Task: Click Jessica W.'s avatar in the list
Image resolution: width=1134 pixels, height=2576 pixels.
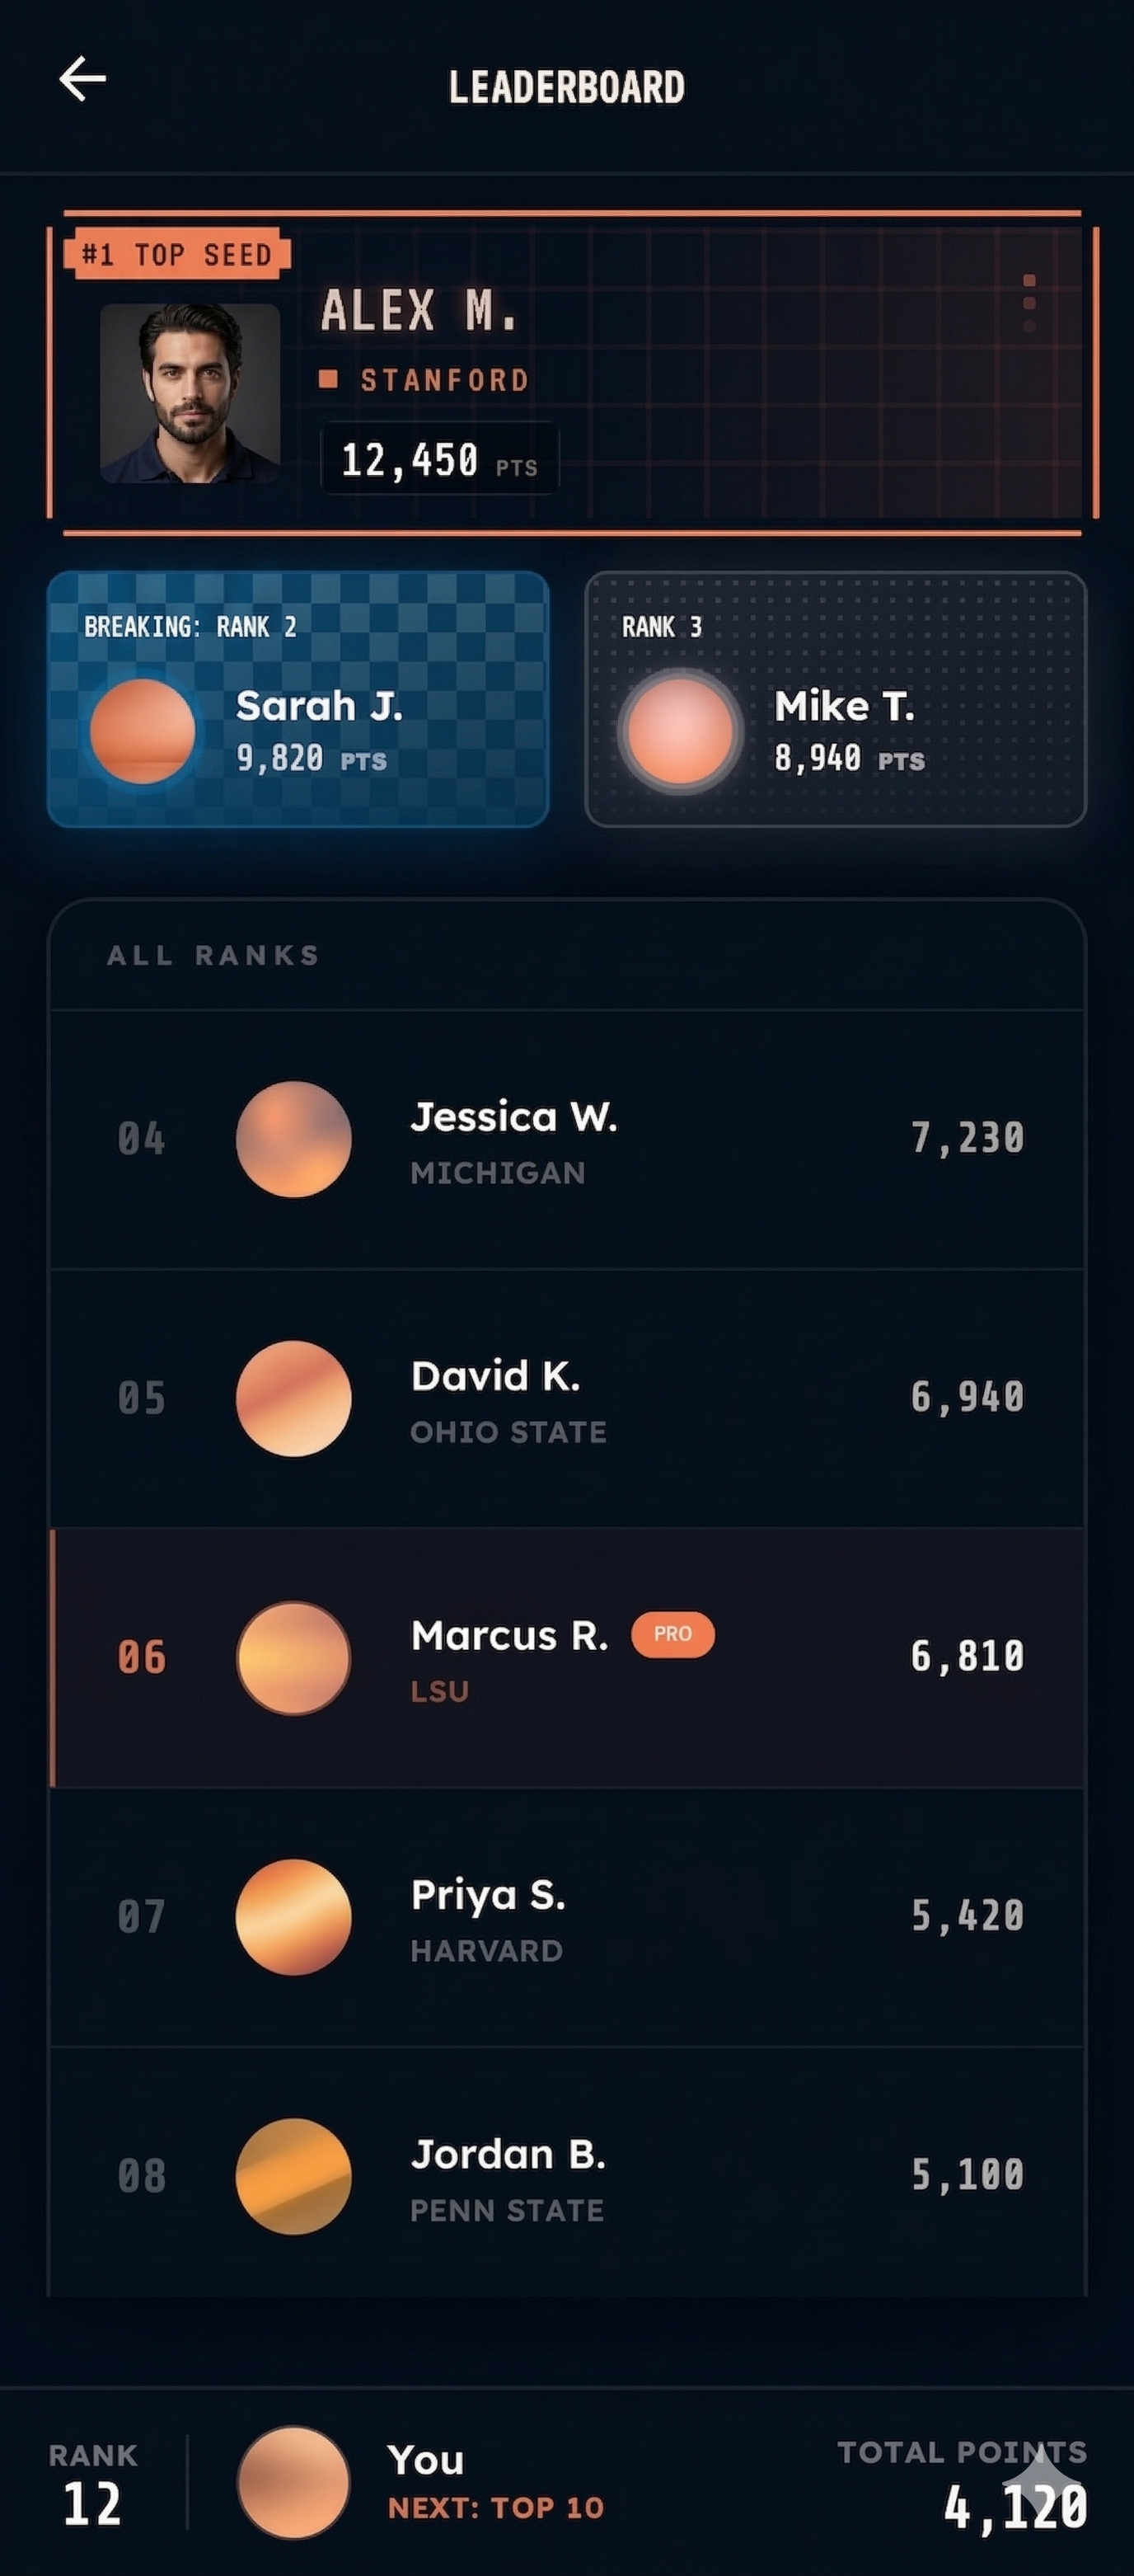Action: (293, 1138)
